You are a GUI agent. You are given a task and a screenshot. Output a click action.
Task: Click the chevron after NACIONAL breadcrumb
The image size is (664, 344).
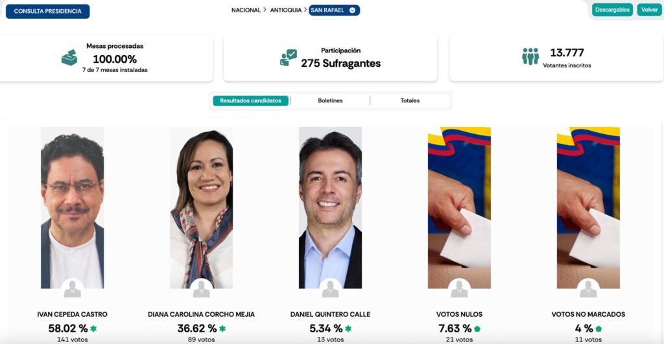265,9
